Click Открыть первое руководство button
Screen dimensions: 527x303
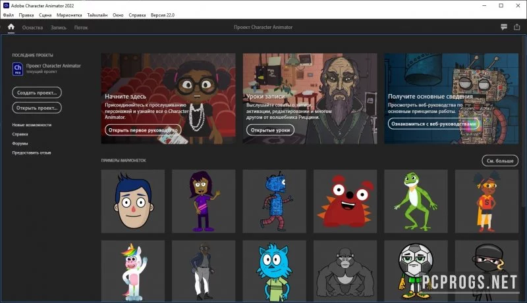coord(143,130)
